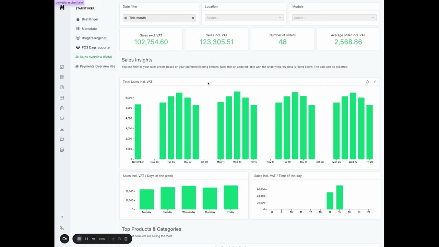
Task: Click the bell icon on Total Sales chart
Action: (x=368, y=82)
